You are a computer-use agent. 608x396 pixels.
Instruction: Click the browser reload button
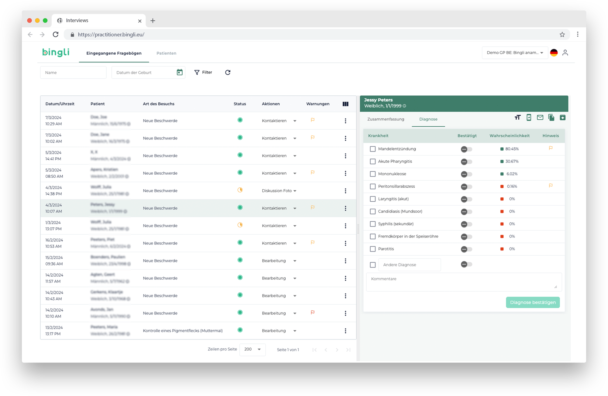click(56, 34)
